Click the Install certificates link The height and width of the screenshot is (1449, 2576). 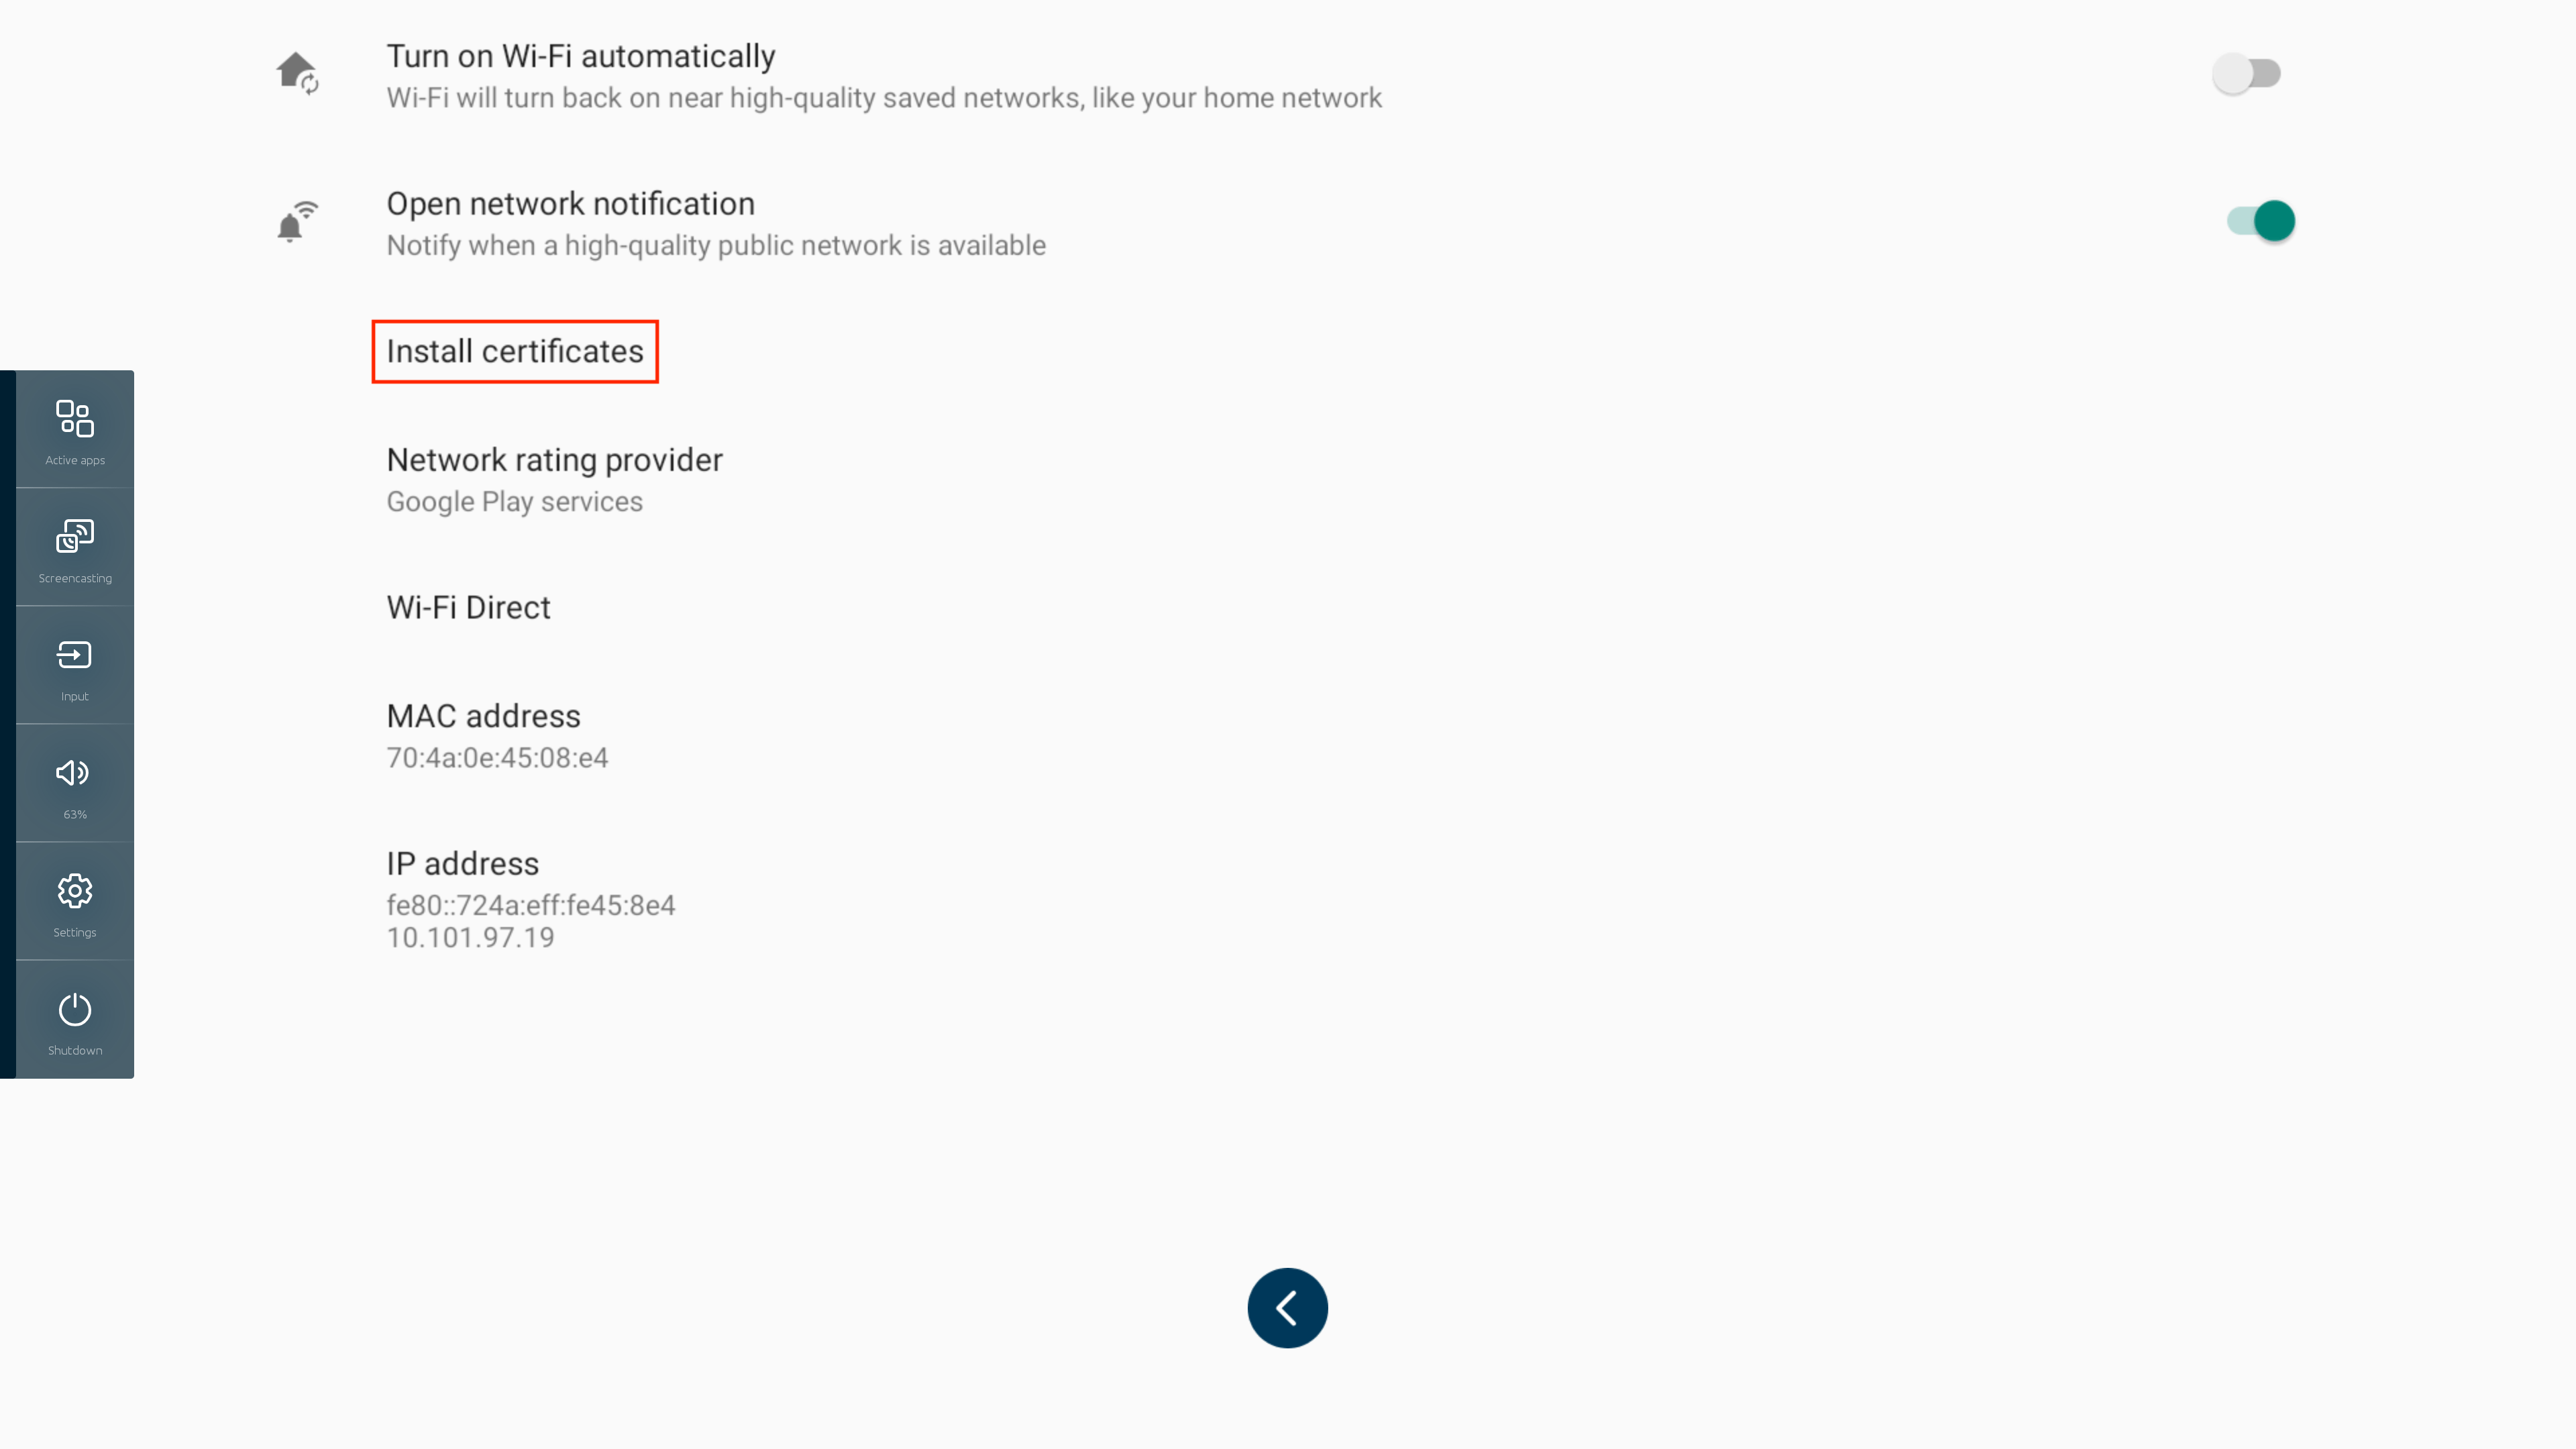point(515,351)
